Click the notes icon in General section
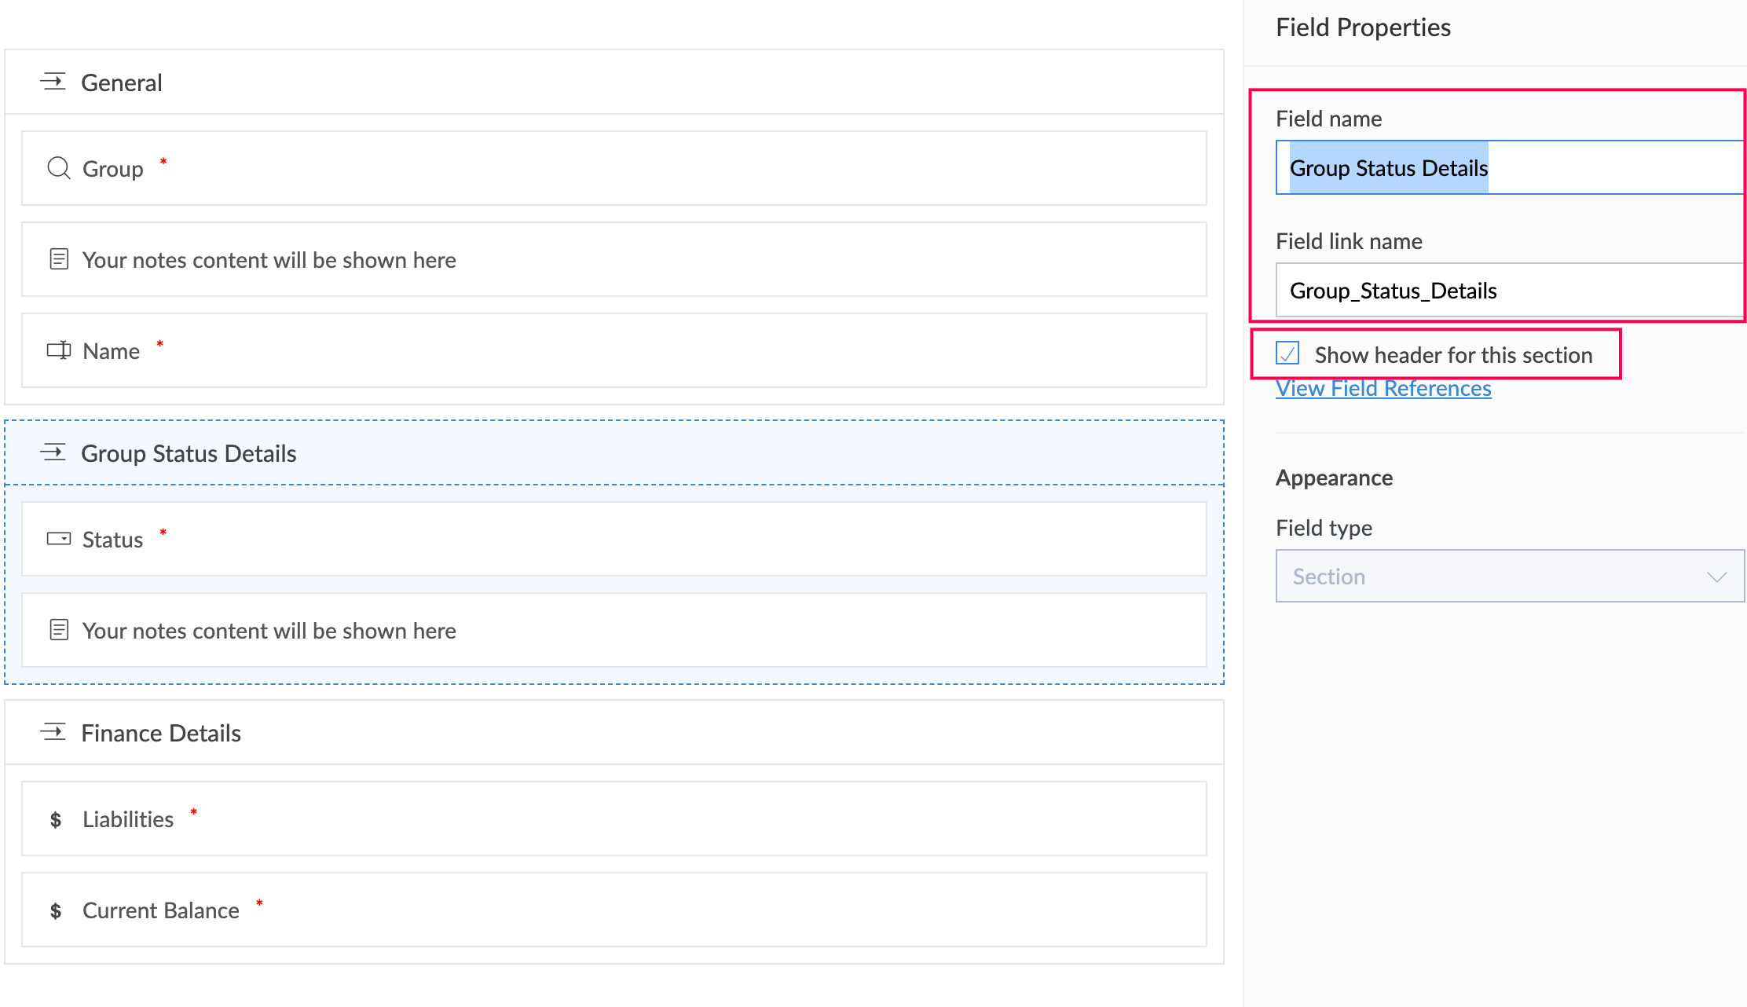Viewport: 1747px width, 1007px height. (59, 259)
